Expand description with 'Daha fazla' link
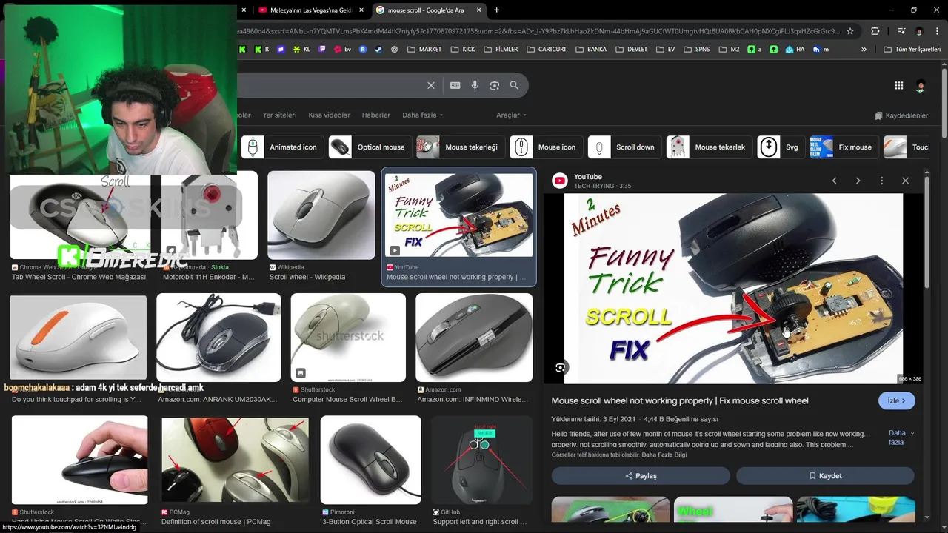The width and height of the screenshot is (948, 533). click(x=901, y=438)
